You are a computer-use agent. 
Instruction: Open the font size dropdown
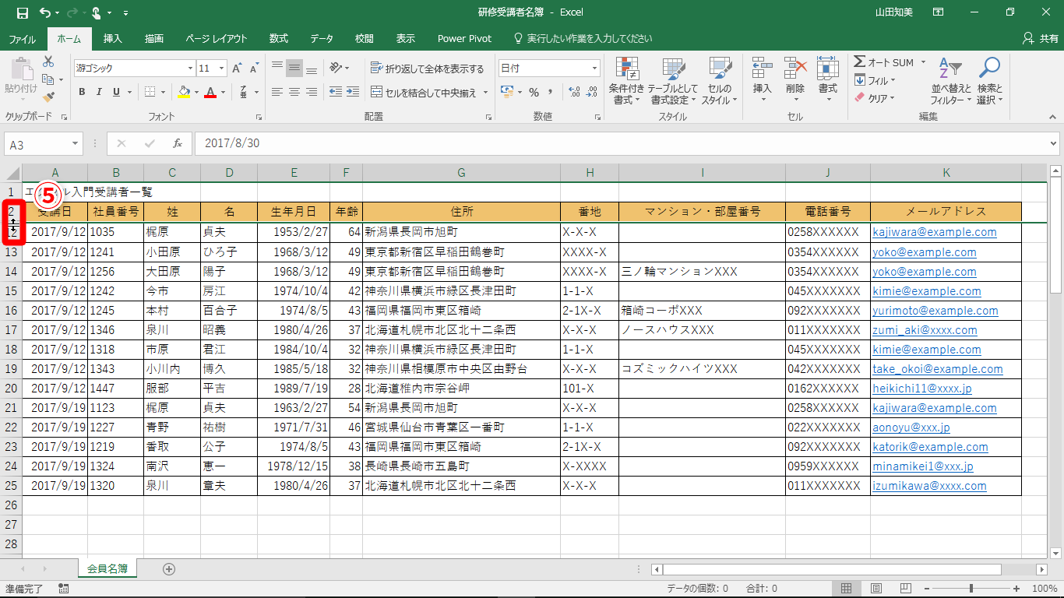(x=221, y=69)
